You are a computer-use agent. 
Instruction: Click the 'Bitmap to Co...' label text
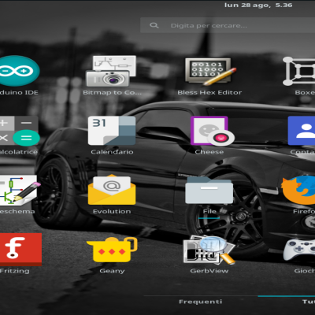coord(112,92)
